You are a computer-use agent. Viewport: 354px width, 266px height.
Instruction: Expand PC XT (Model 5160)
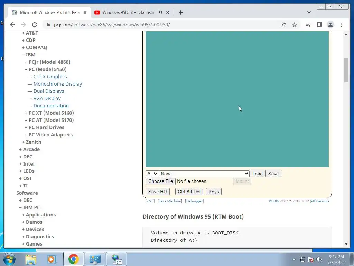(x=49, y=113)
